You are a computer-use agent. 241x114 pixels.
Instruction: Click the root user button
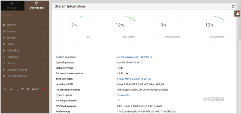[x=36, y=89]
